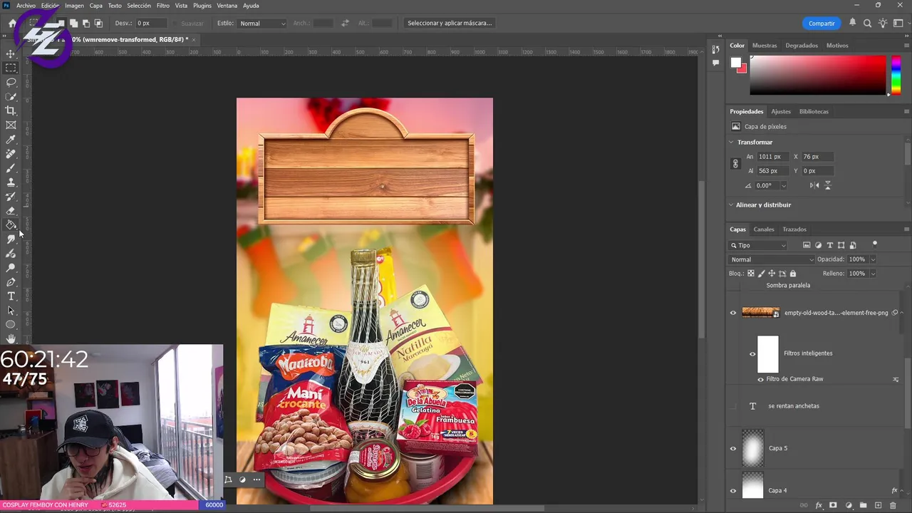Collapse effects of empty-old-wood layer
Image resolution: width=912 pixels, height=513 pixels.
tap(902, 313)
